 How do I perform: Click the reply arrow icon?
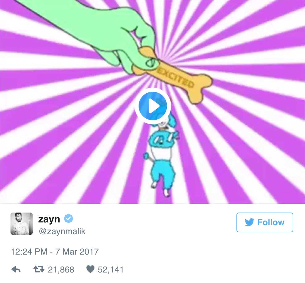coord(16,270)
